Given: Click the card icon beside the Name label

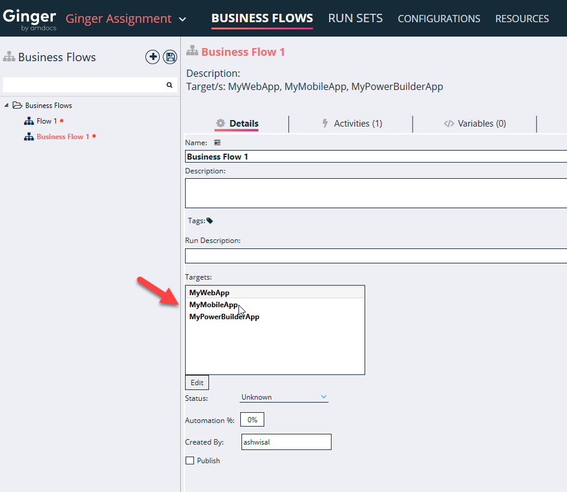Looking at the screenshot, I should (217, 143).
